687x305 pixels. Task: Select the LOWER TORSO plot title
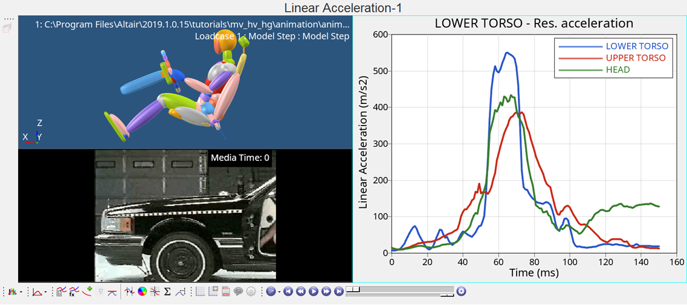(x=534, y=24)
